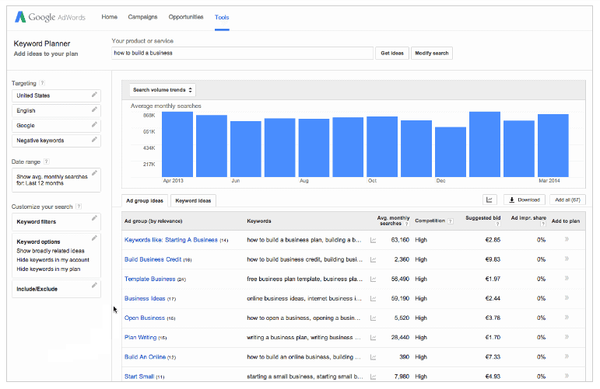Edit the United States location targeting
Image resolution: width=600 pixels, height=389 pixels.
tap(94, 95)
